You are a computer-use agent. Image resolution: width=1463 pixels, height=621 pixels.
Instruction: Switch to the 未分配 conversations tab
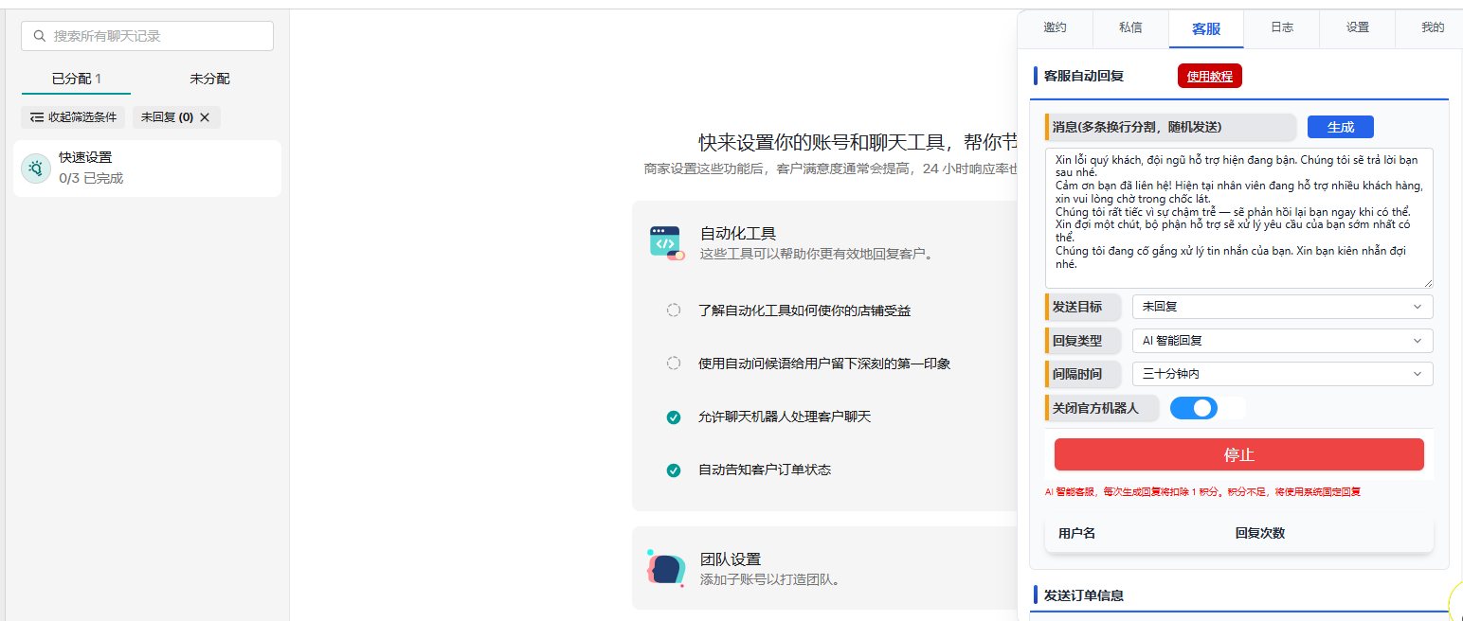coord(209,79)
